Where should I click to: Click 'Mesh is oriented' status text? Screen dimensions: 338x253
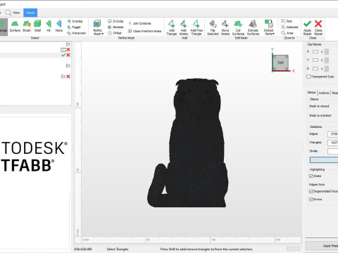[x=320, y=115]
